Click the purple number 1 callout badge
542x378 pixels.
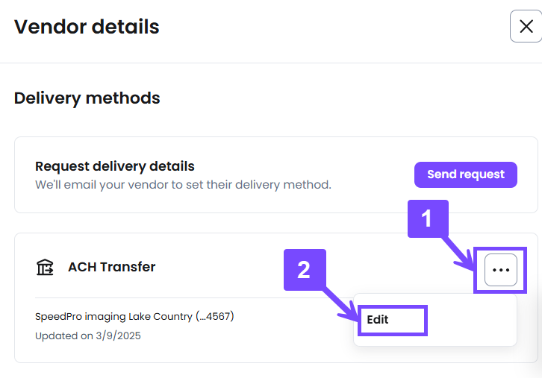click(428, 218)
